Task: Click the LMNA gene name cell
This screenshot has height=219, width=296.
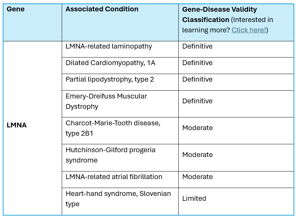Action: coord(17,125)
